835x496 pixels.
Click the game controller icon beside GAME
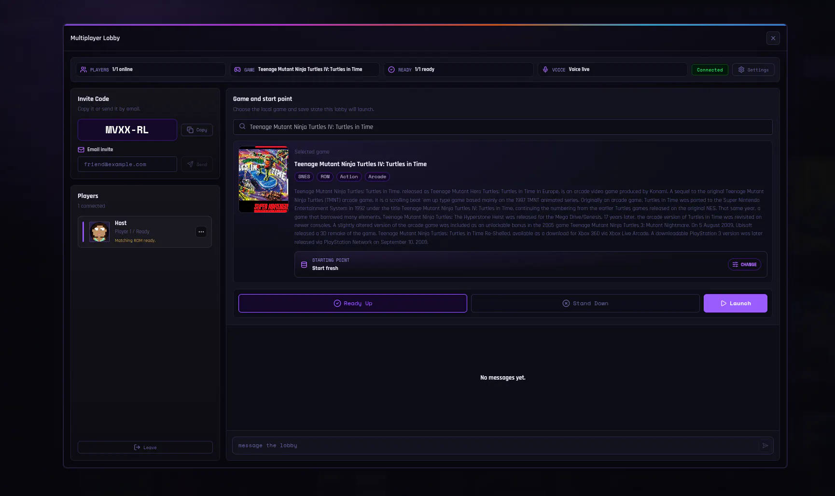pyautogui.click(x=237, y=70)
